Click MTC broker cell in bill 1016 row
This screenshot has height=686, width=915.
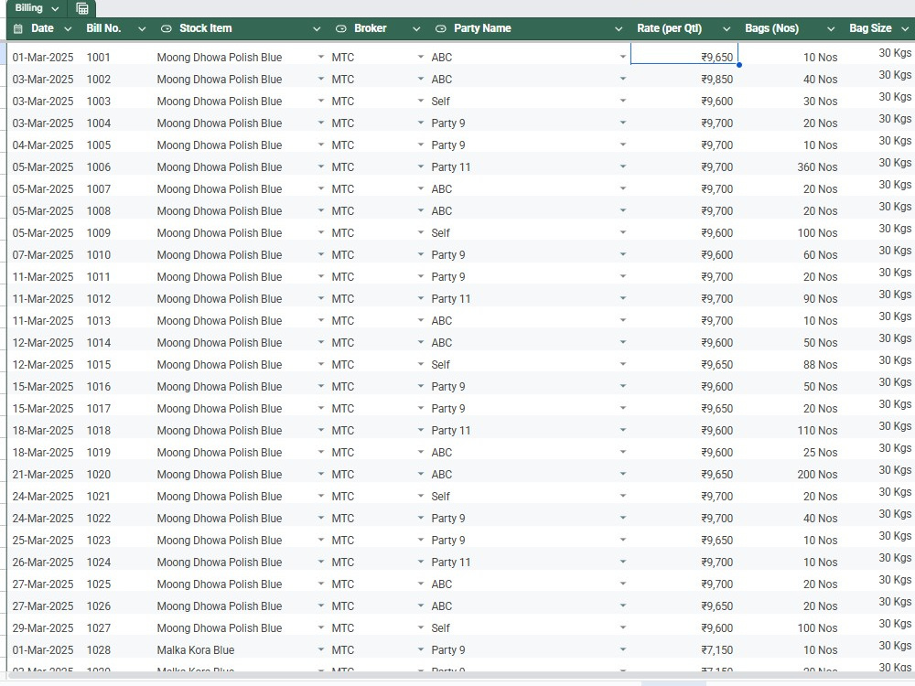pyautogui.click(x=342, y=387)
